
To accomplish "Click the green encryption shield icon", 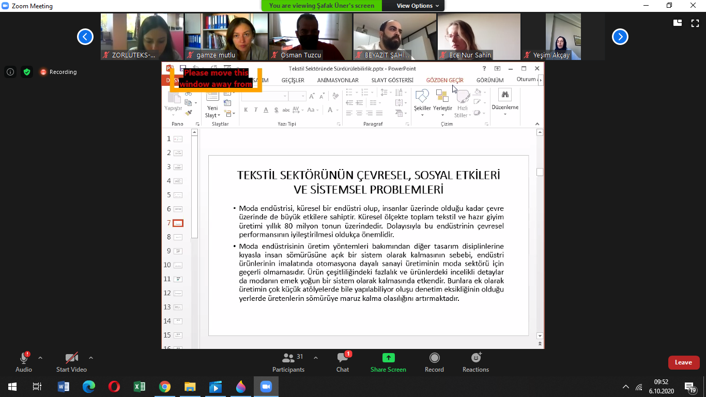I will point(27,72).
